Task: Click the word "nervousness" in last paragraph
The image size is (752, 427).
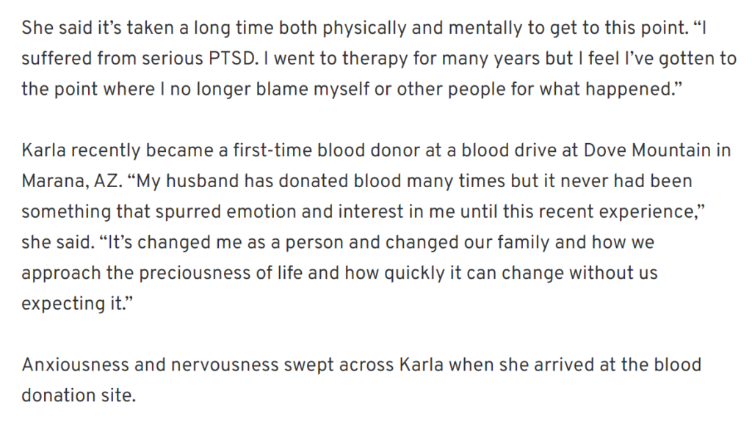Action: tap(225, 365)
